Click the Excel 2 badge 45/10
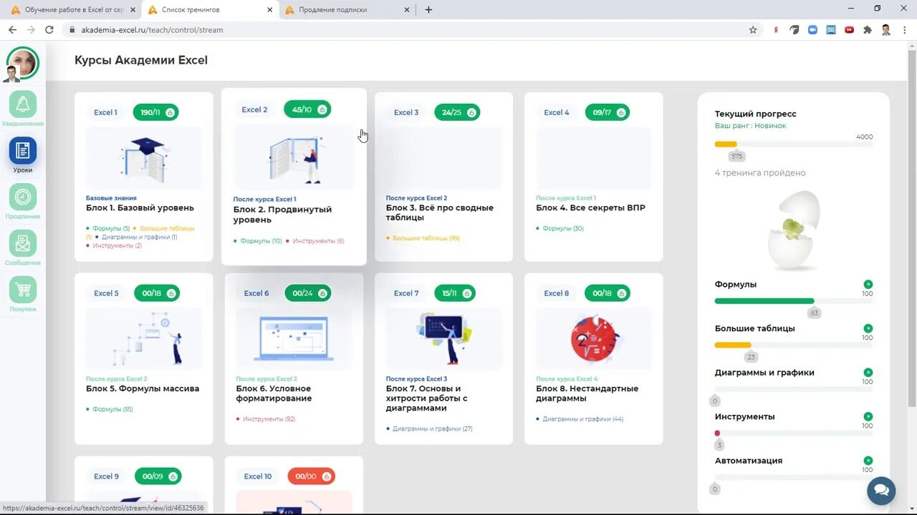 pos(307,109)
